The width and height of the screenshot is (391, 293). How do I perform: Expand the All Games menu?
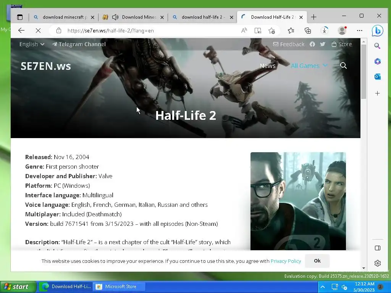click(x=309, y=66)
